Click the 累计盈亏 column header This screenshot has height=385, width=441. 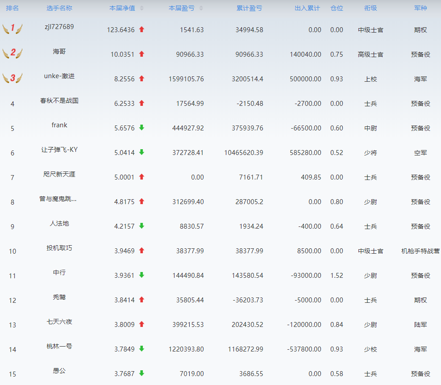pos(250,8)
